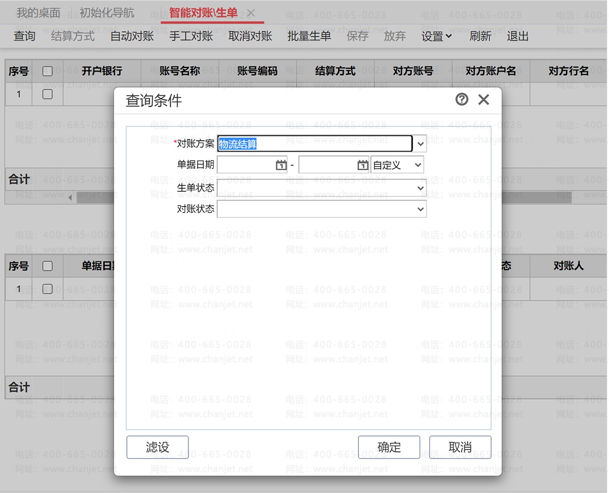Viewport: 609px width, 493px height.
Task: Click the 查询 (query) toolbar icon
Action: pyautogui.click(x=24, y=36)
